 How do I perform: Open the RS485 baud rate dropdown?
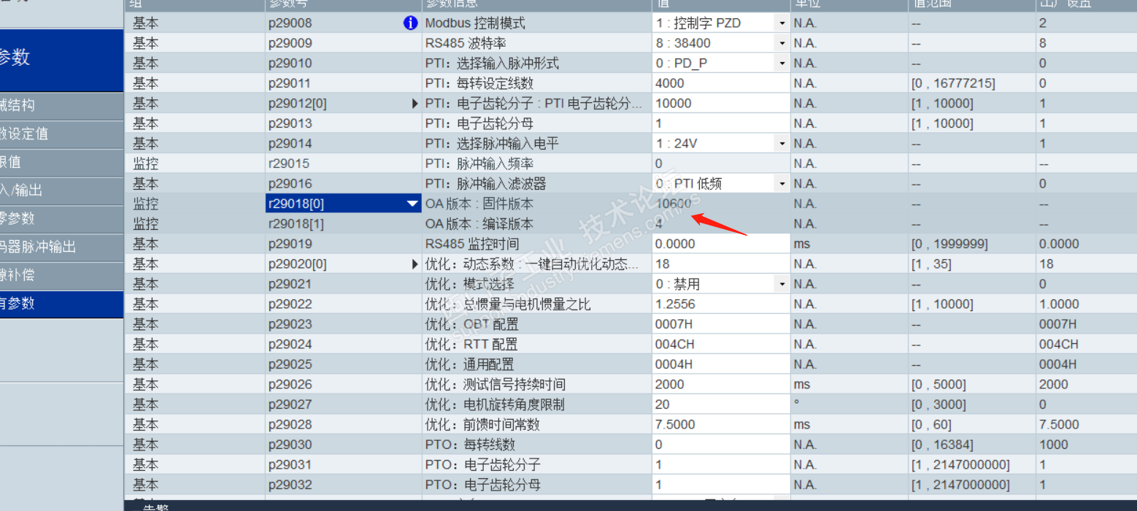click(782, 43)
